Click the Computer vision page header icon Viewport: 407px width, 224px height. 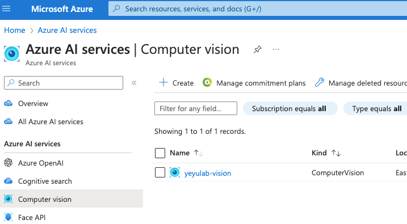12,54
